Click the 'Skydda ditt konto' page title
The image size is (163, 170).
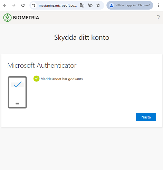pos(81,38)
